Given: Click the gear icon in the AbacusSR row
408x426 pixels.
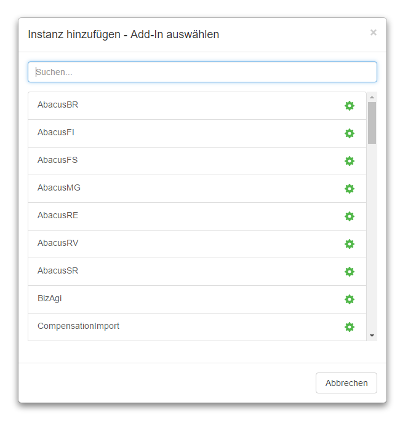Looking at the screenshot, I should pos(350,272).
